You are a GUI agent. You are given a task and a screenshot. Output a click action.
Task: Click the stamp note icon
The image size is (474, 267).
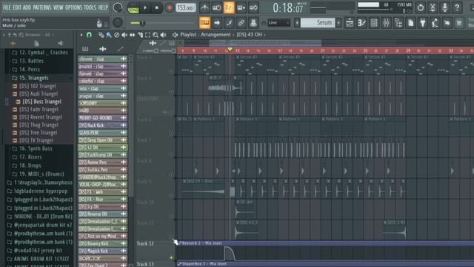(253, 23)
